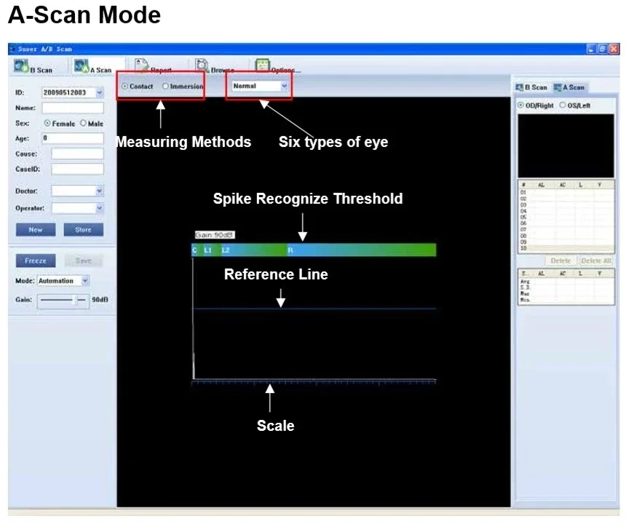This screenshot has height=524, width=626.
Task: Click the L2 marker on threshold bar
Action: [226, 250]
